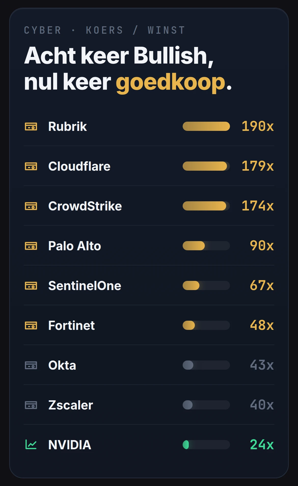Select the highlighted word goedkoop in the headline
The image size is (298, 486).
171,82
